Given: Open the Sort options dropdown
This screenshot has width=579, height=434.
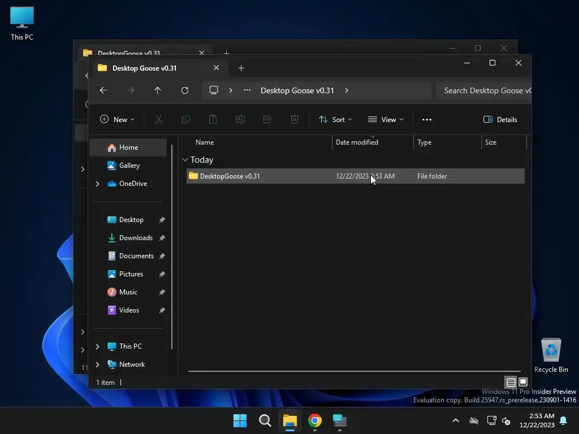Looking at the screenshot, I should [335, 120].
